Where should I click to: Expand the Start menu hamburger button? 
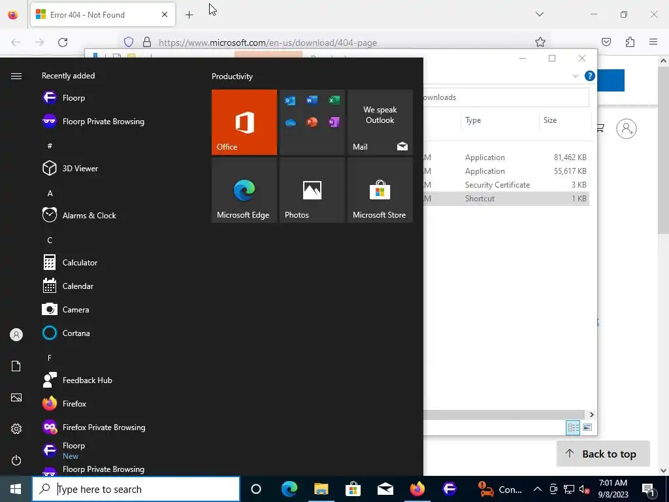click(x=16, y=76)
